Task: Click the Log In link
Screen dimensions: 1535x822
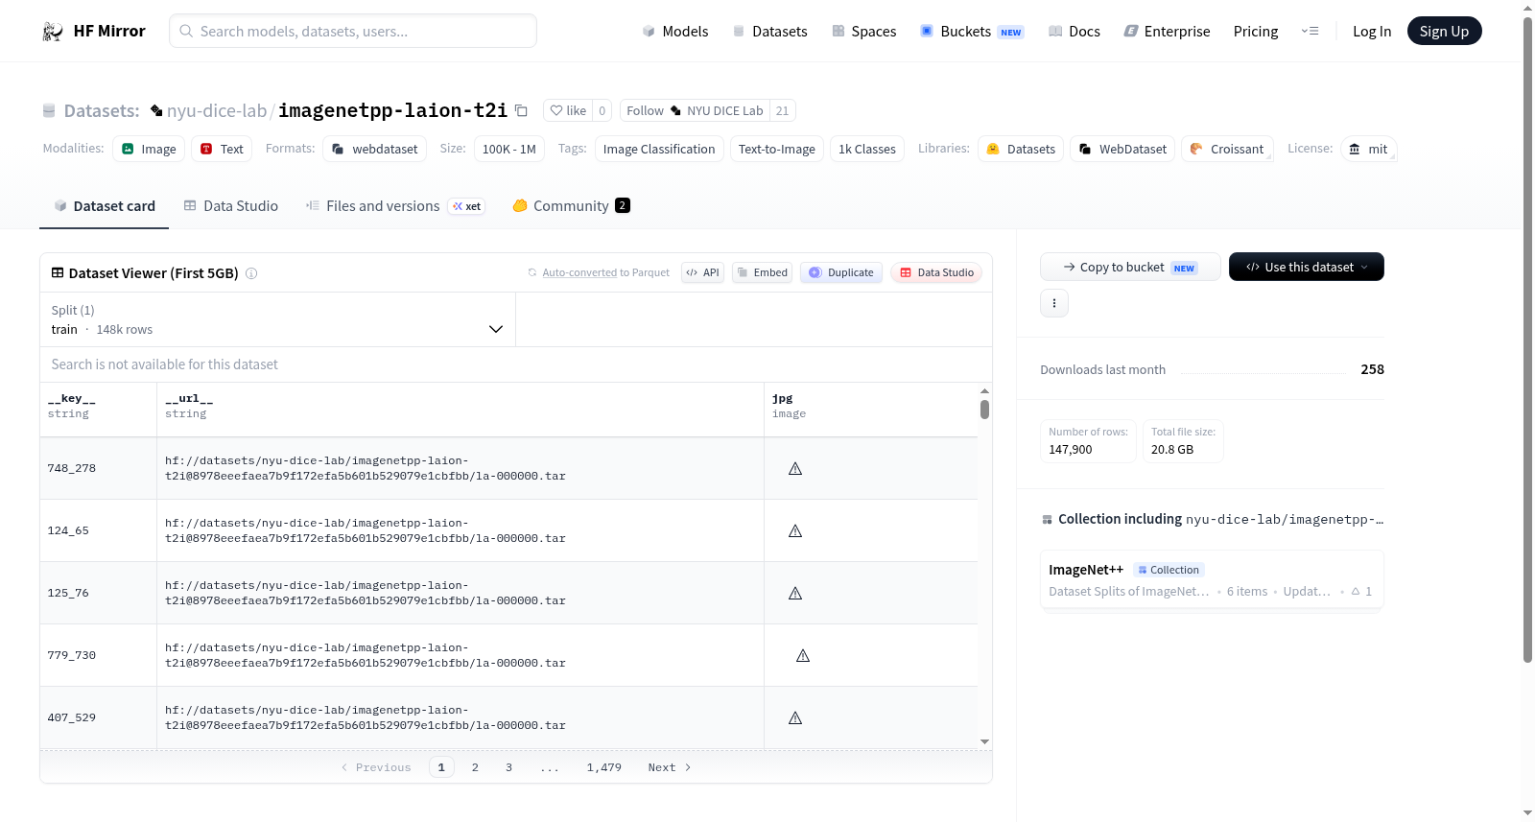Action: pyautogui.click(x=1372, y=32)
